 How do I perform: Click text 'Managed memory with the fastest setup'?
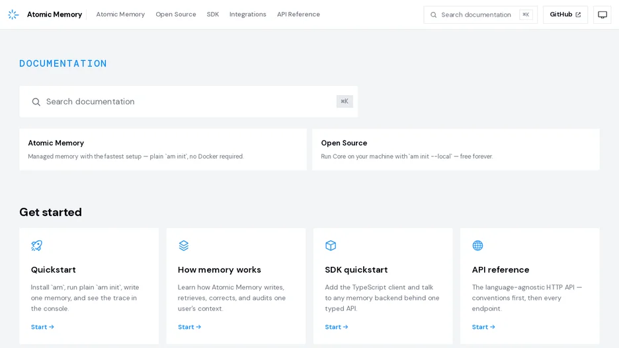click(x=85, y=157)
